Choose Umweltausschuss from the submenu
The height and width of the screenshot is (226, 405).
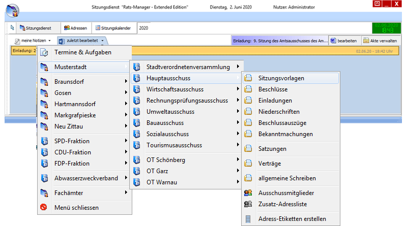click(x=186, y=112)
